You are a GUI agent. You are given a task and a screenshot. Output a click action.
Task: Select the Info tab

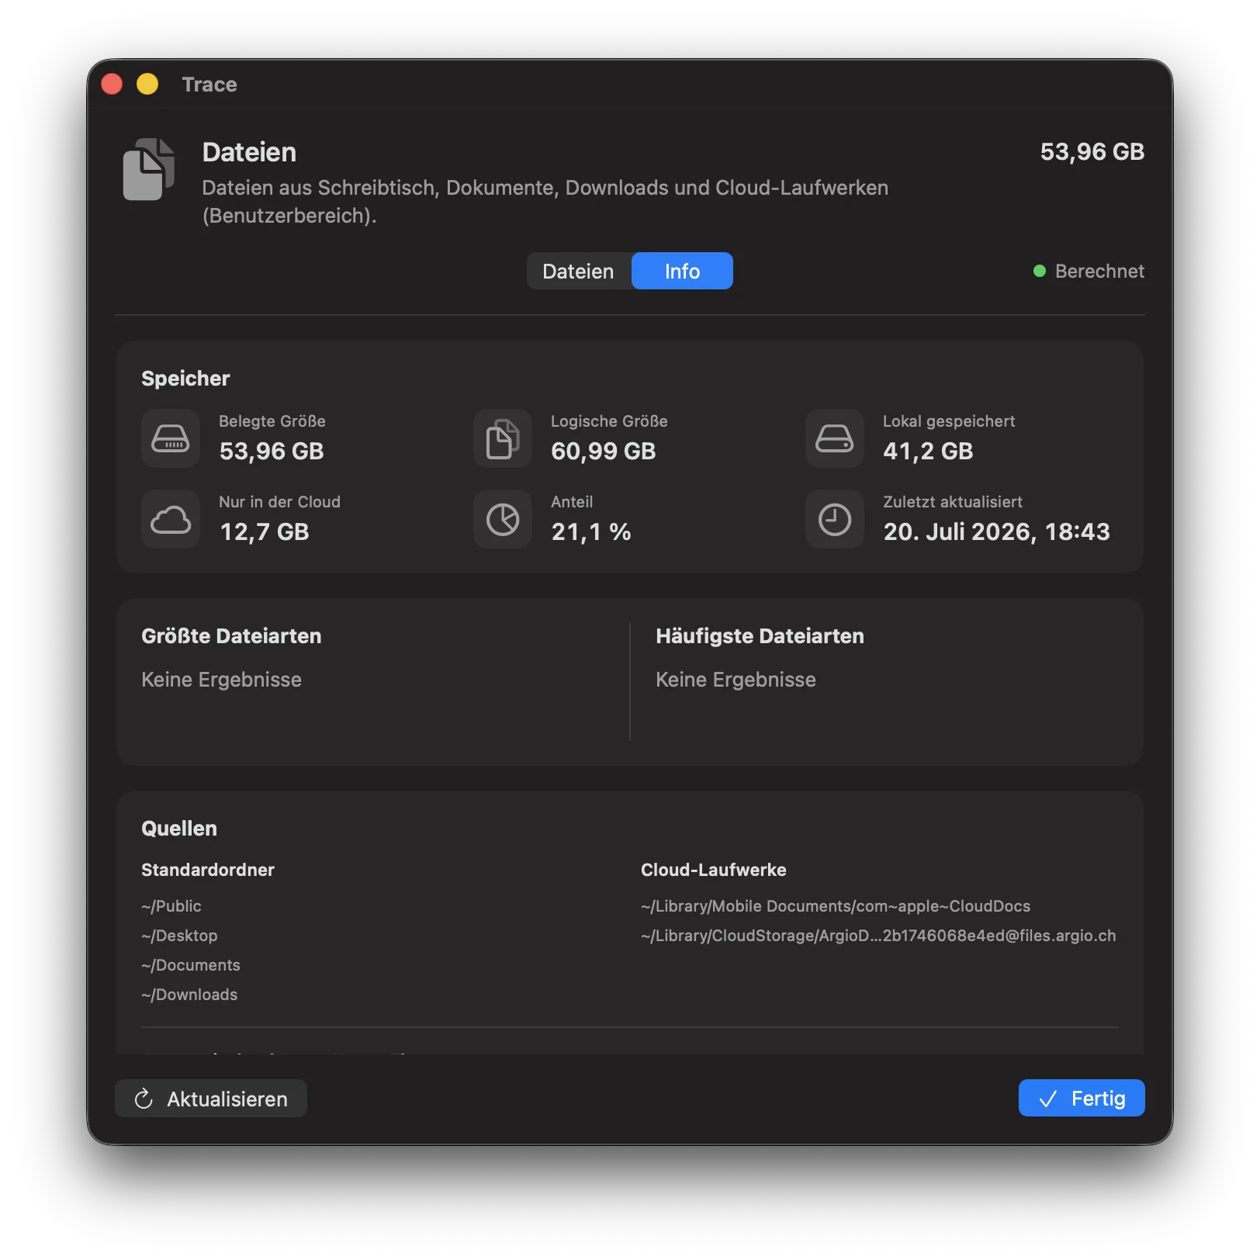coord(682,271)
